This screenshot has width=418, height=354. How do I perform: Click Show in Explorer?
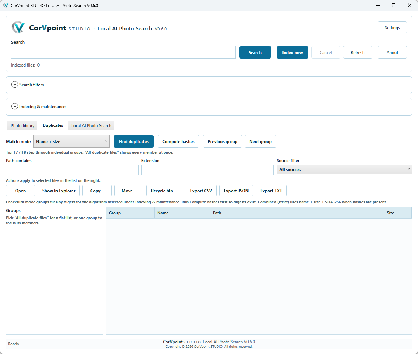pyautogui.click(x=59, y=191)
